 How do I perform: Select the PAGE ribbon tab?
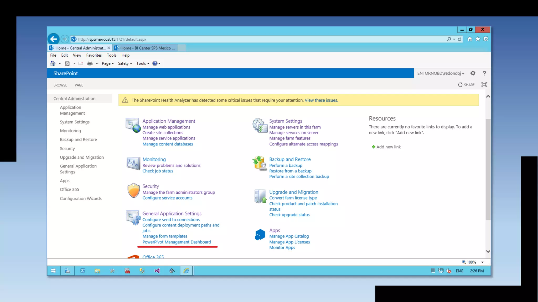[x=79, y=85]
